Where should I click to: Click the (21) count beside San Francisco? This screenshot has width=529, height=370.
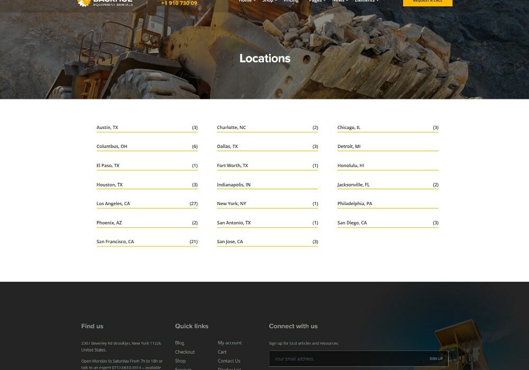click(194, 242)
